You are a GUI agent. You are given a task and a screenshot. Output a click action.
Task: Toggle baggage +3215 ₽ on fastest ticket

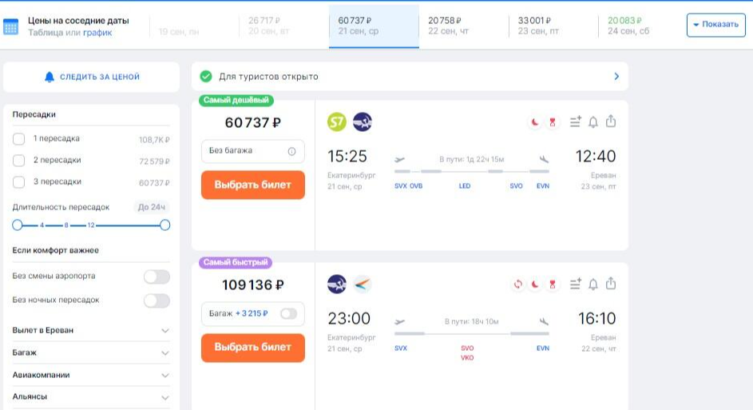[288, 313]
